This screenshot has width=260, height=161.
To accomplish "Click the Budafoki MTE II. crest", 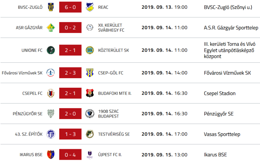I will [x=90, y=93].
